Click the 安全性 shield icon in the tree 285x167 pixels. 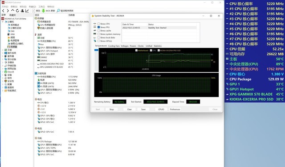[6, 81]
